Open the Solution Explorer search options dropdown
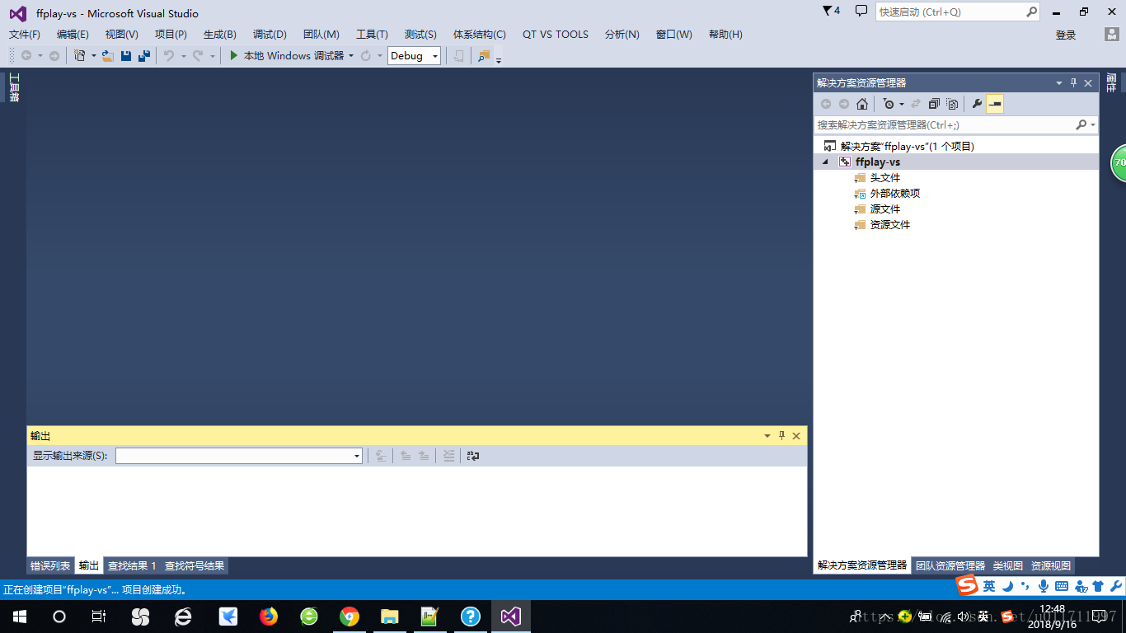Image resolution: width=1126 pixels, height=633 pixels. 1093,125
